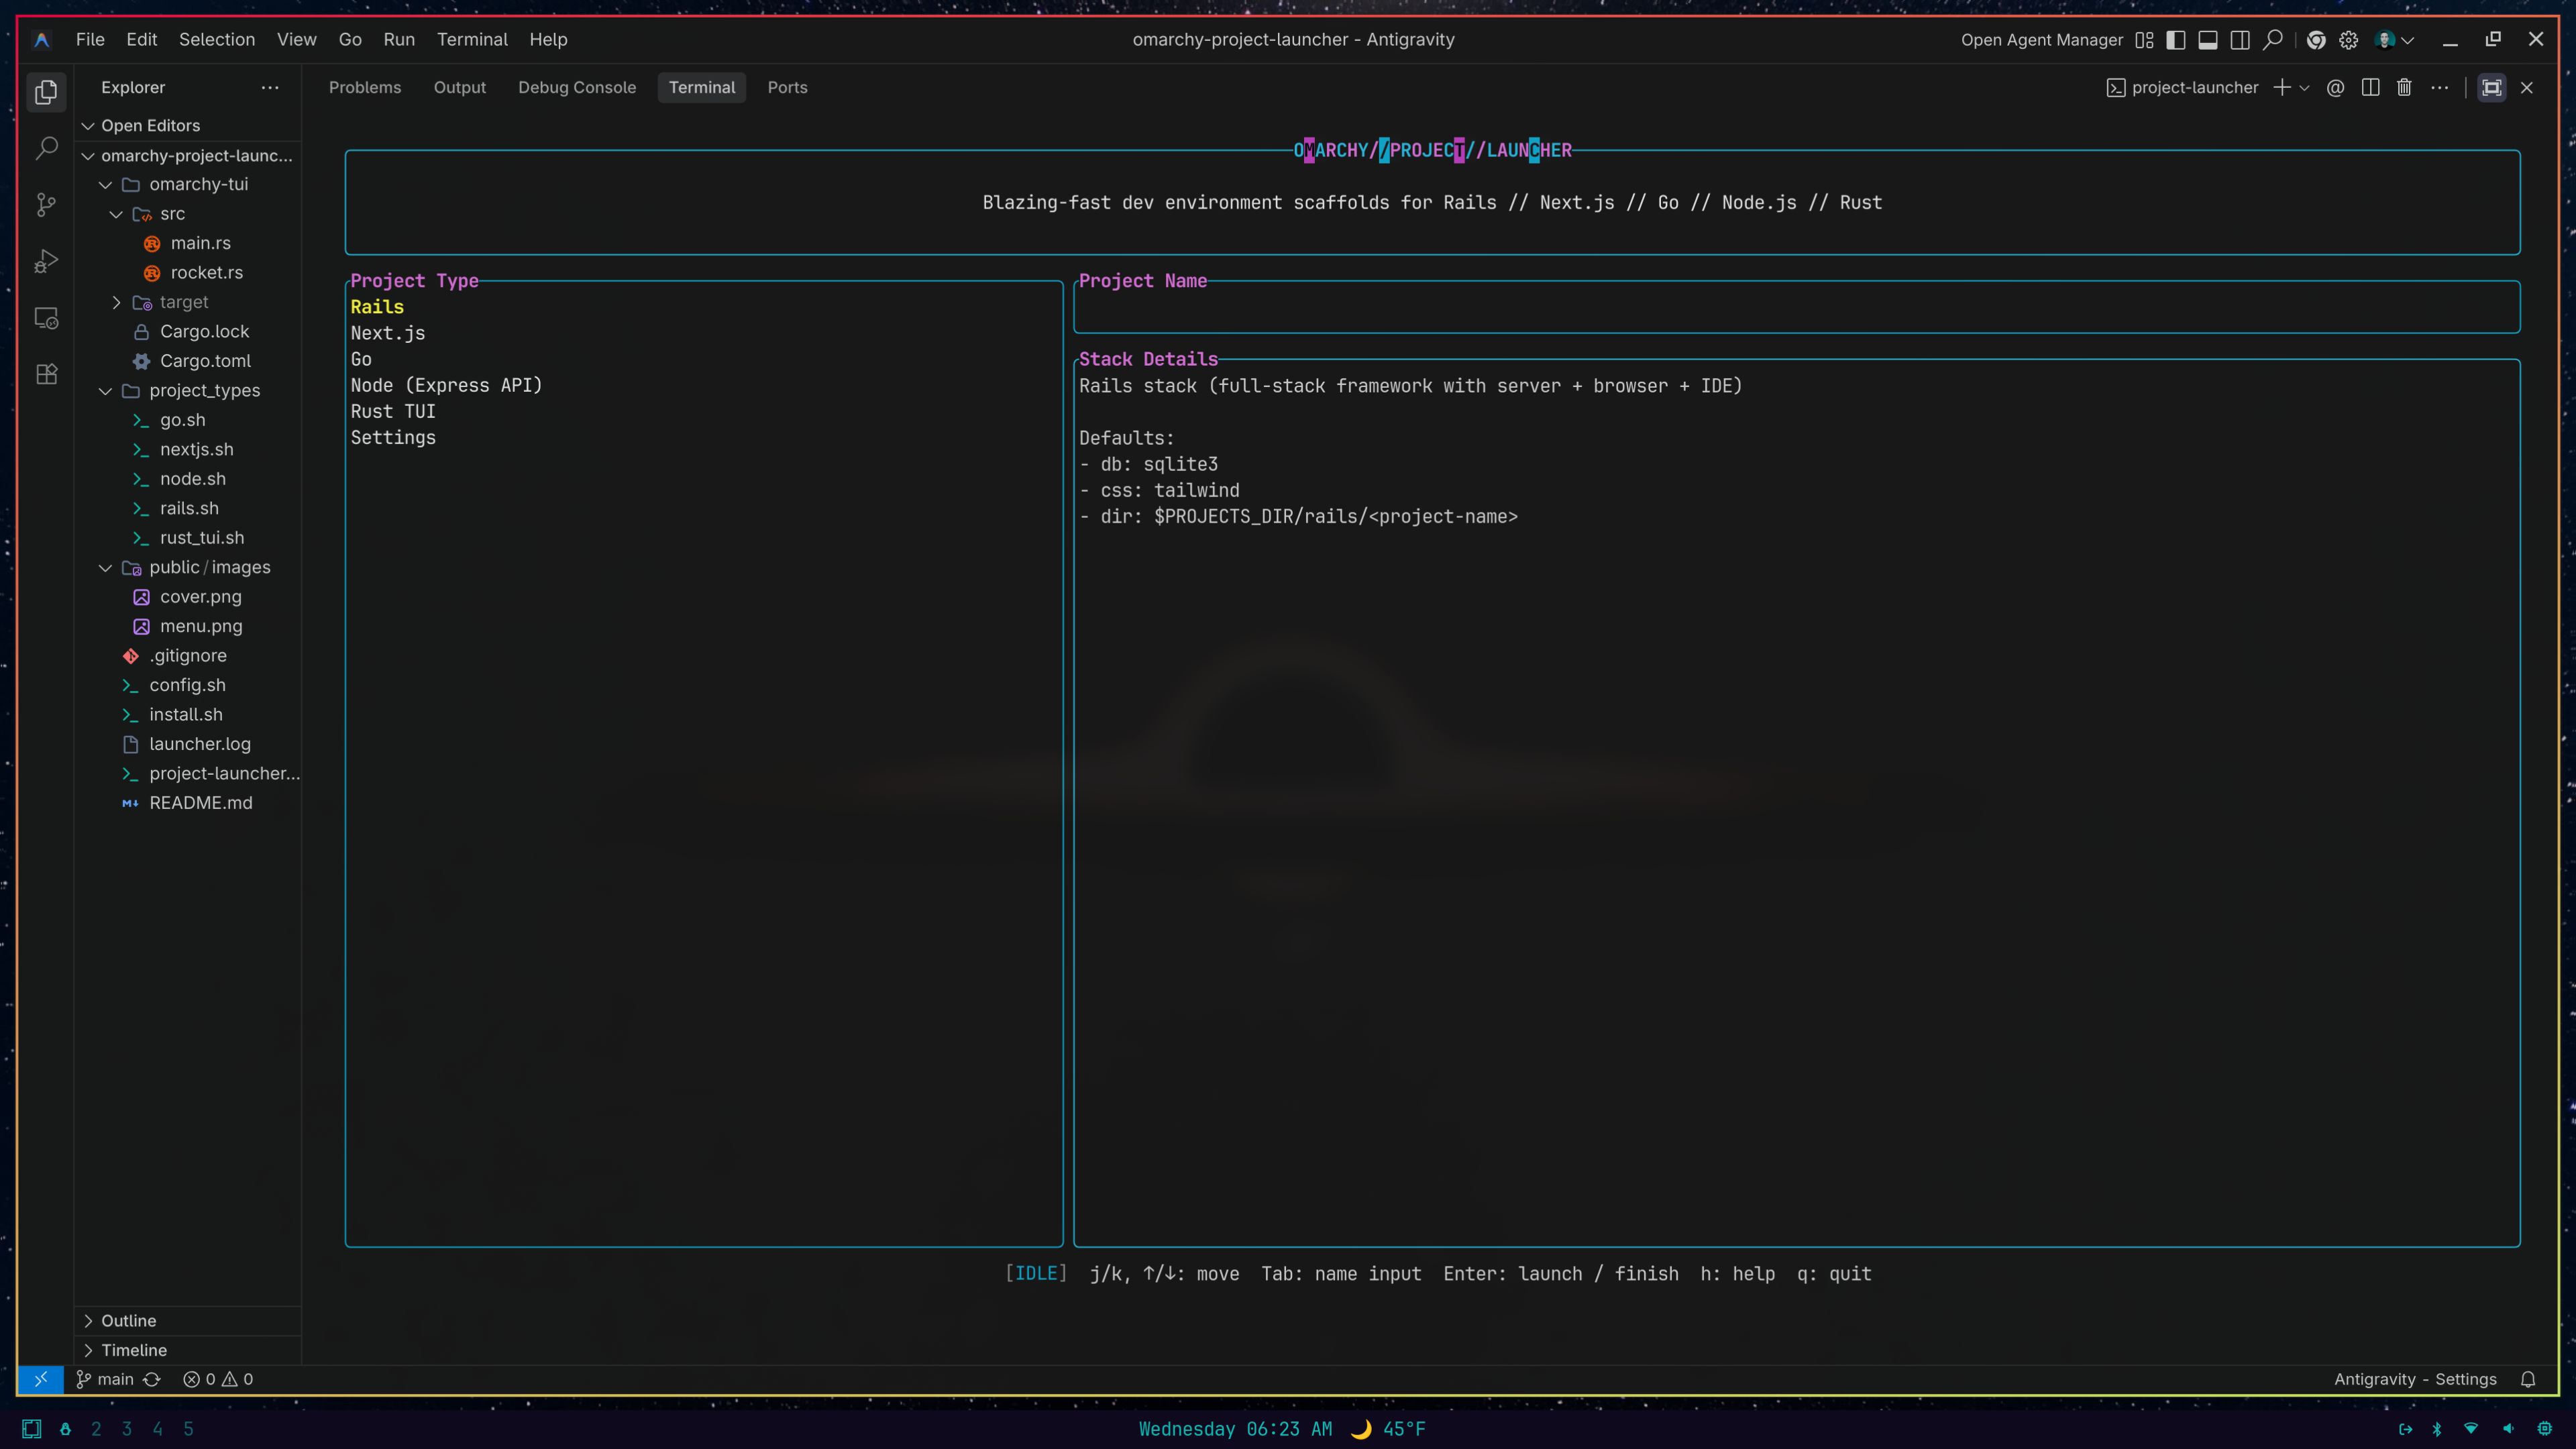Screen dimensions: 2576x1449
Task: Open the Explorer view in activity bar
Action: click(46, 92)
